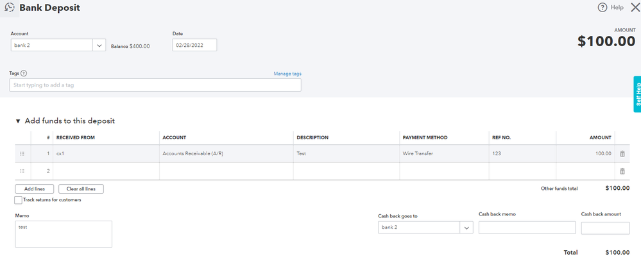Delete line 1 with trash icon
This screenshot has height=270, width=641.
click(622, 154)
